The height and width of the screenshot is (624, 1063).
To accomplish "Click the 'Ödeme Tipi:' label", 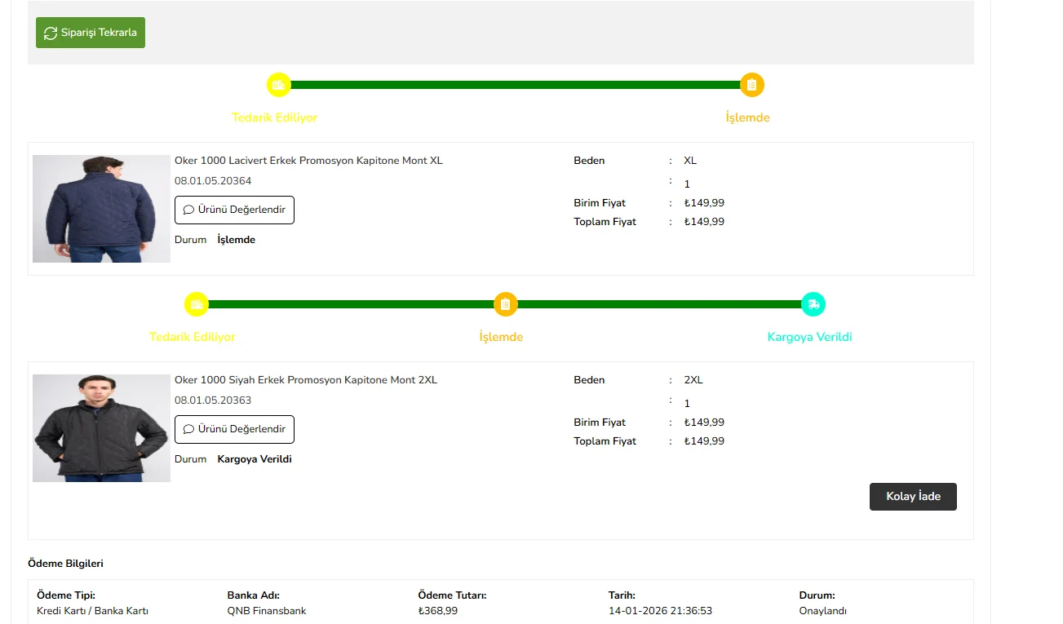I will tap(66, 595).
